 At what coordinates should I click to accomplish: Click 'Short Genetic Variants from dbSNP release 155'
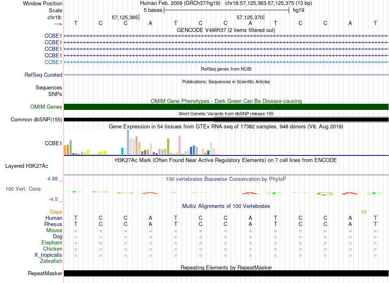click(x=226, y=114)
